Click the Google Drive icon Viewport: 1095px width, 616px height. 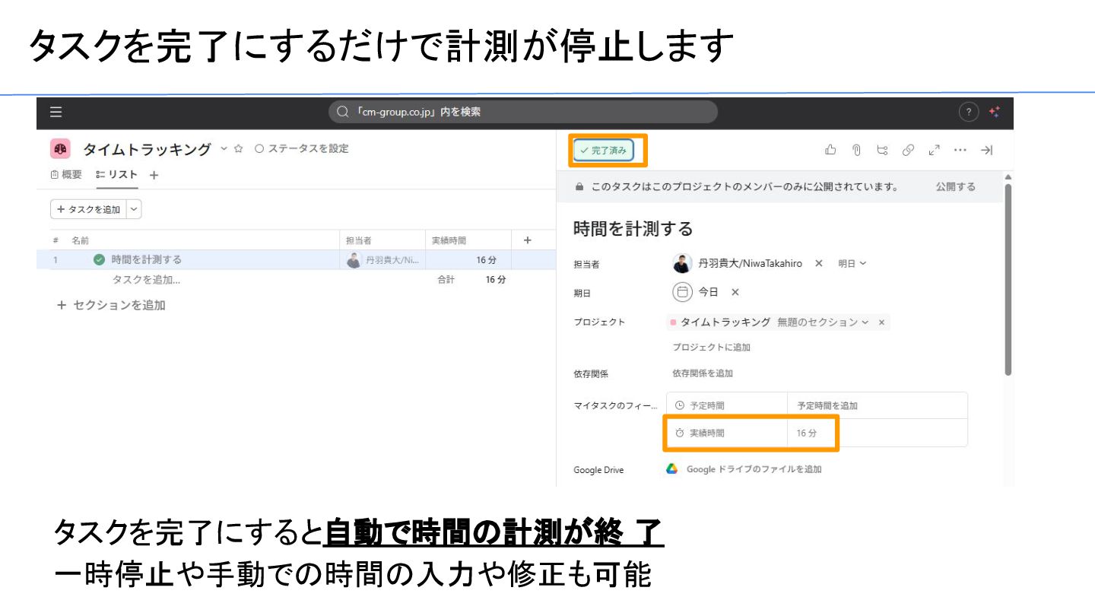tap(672, 469)
